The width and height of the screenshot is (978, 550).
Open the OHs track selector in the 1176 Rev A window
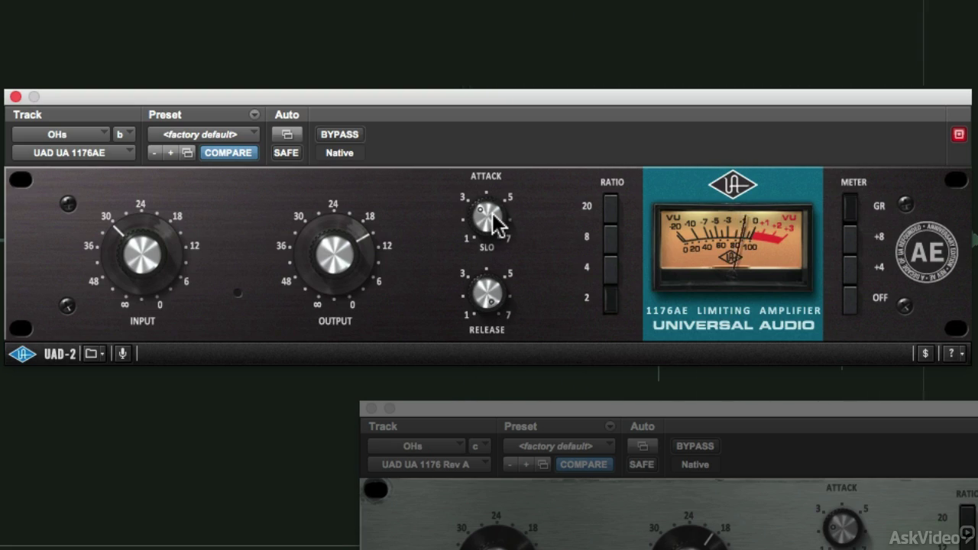(x=416, y=446)
